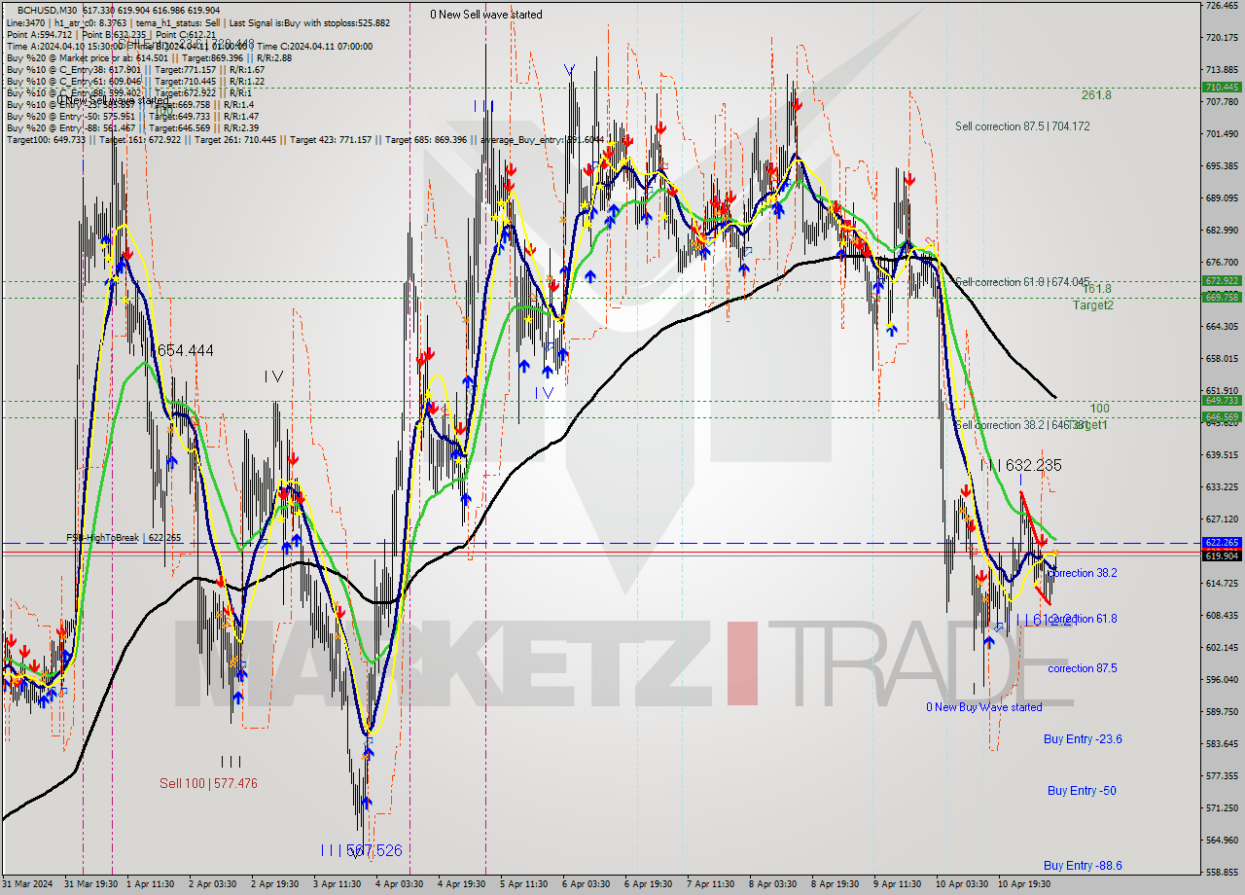Viewport: 1245px width, 895px height.
Task: Click the BCHUSD,M30 symbol title
Action: [x=48, y=9]
